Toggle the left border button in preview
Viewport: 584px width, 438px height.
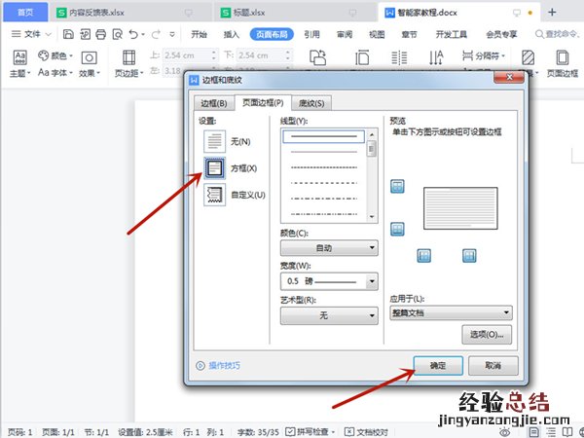423,254
